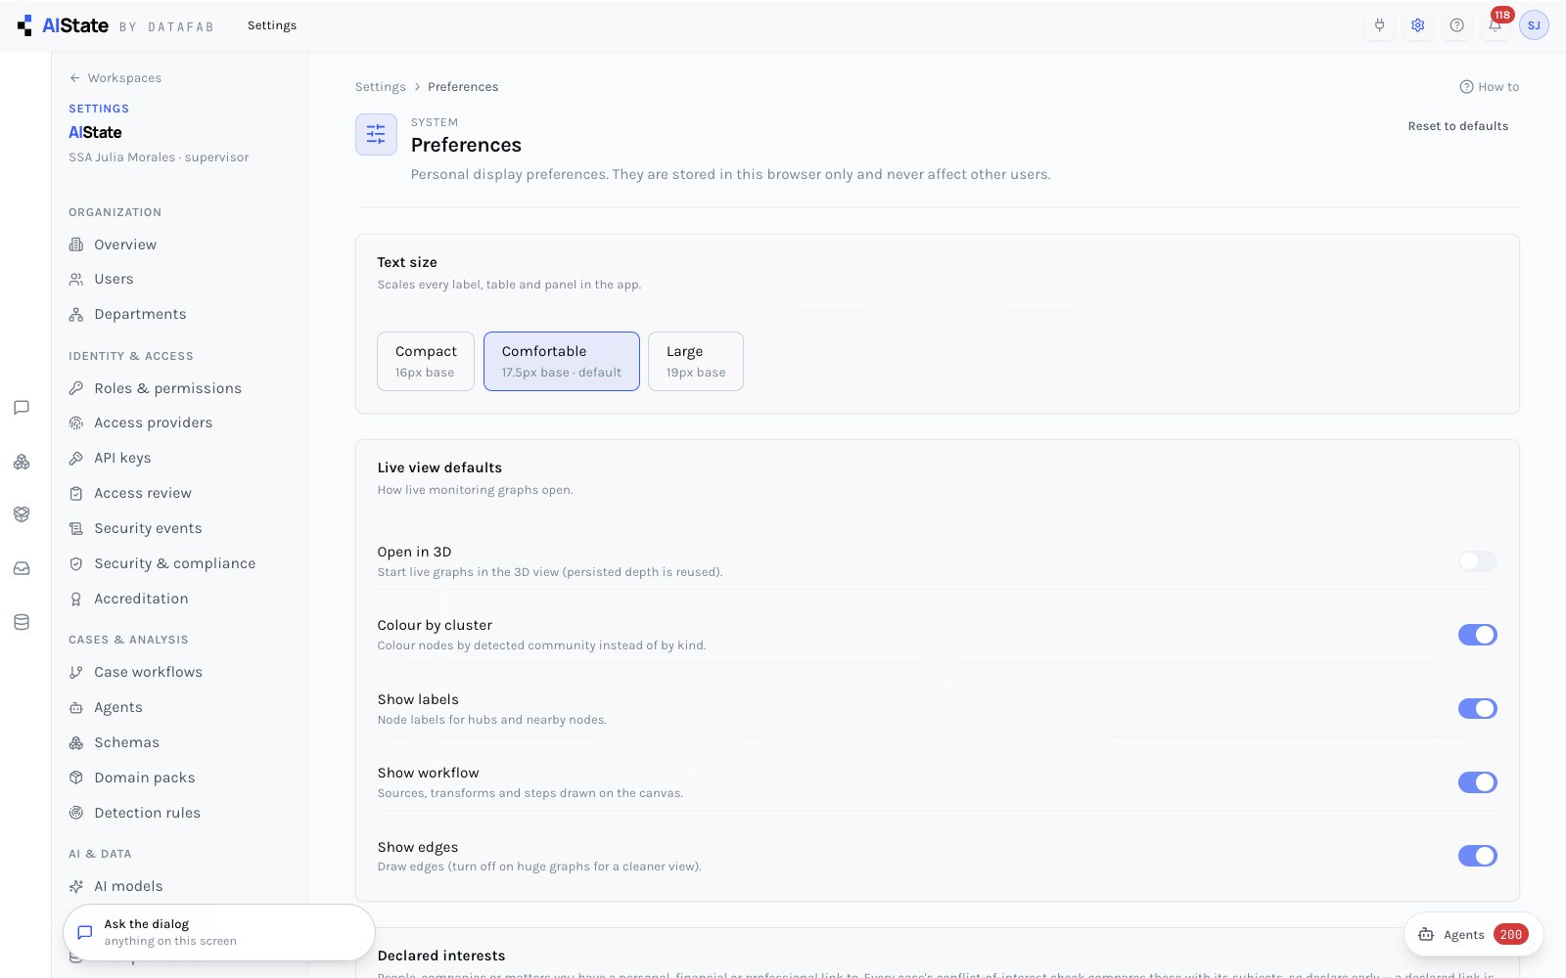
Task: Disable the Show edges toggle
Action: pyautogui.click(x=1477, y=856)
